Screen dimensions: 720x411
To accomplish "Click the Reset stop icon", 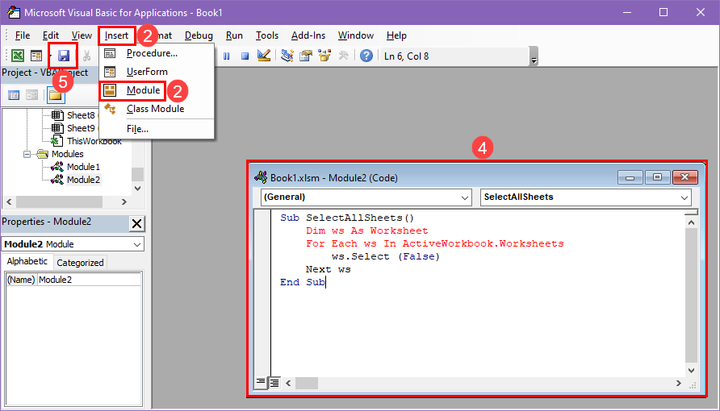I will click(x=245, y=56).
